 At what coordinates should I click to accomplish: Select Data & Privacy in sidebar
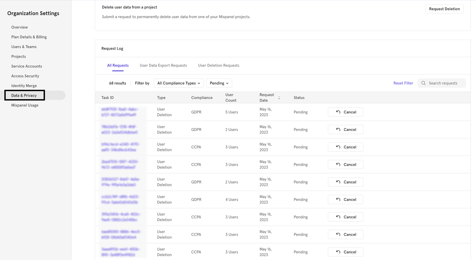point(24,95)
